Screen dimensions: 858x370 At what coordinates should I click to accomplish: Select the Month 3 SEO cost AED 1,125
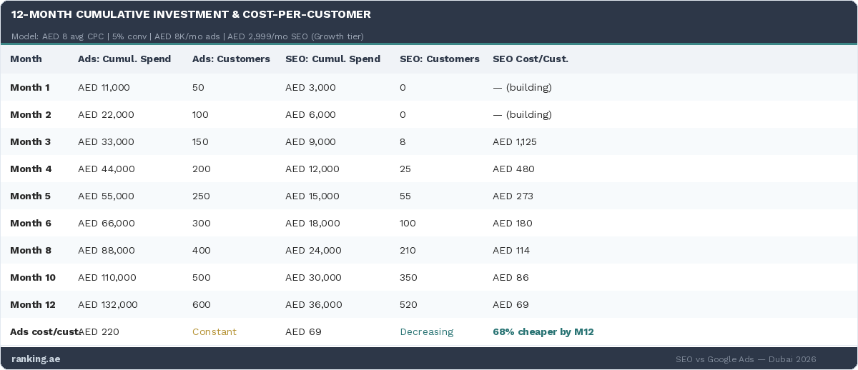[x=514, y=142]
